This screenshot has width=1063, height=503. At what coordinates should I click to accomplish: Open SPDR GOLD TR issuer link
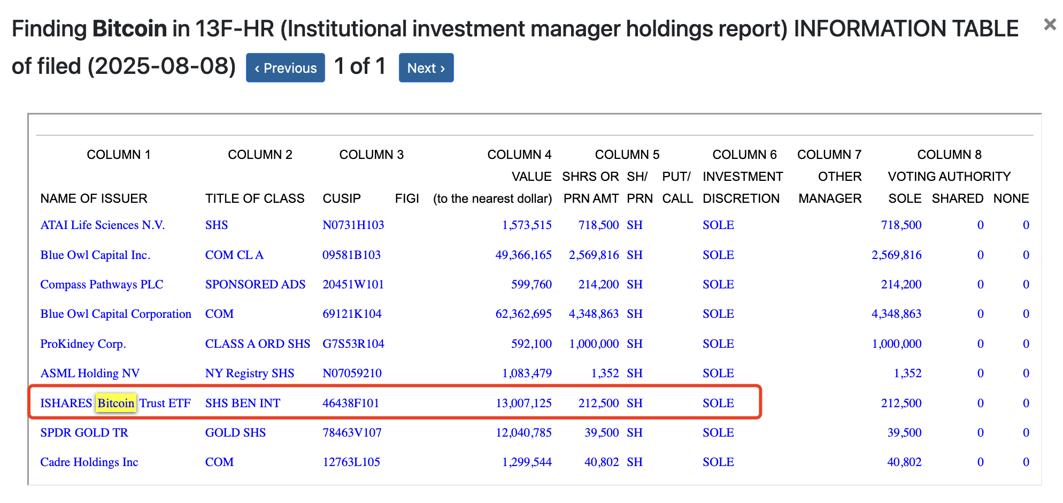click(84, 432)
